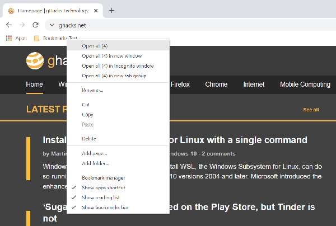The width and height of the screenshot is (336, 226).
Task: Click the gHacks globe logo
Action: (x=35, y=60)
